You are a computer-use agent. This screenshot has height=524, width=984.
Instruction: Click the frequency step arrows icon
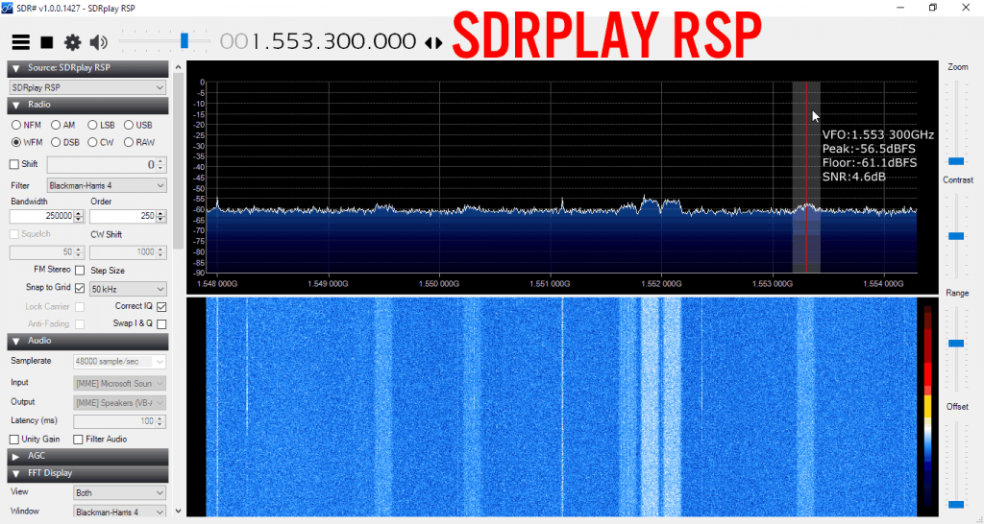(x=434, y=43)
